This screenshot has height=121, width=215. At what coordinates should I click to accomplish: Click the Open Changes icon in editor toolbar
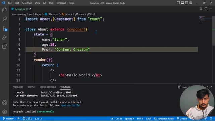pyautogui.click(x=201, y=9)
